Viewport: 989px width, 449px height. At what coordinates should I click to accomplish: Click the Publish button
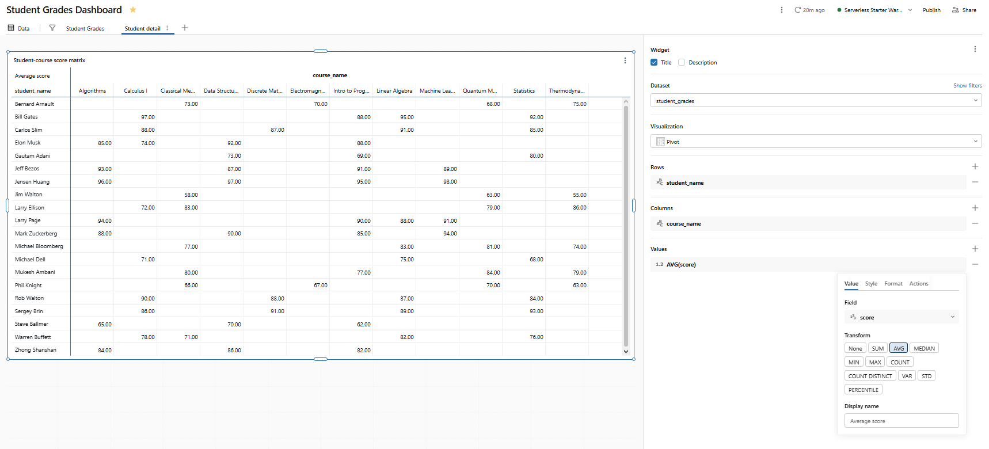click(x=931, y=10)
